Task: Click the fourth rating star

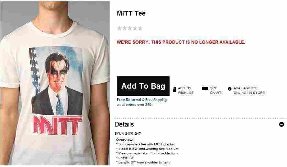Action: click(135, 28)
